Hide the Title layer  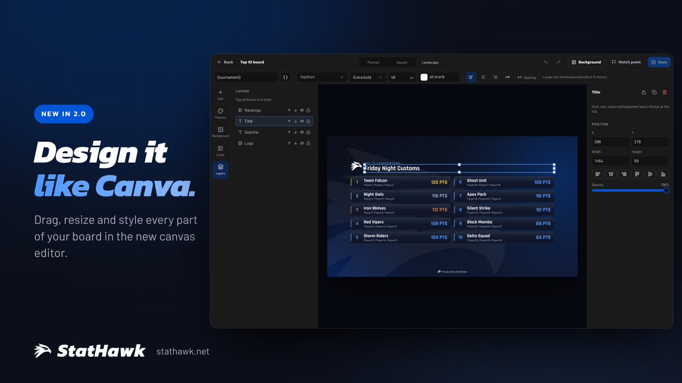(302, 121)
